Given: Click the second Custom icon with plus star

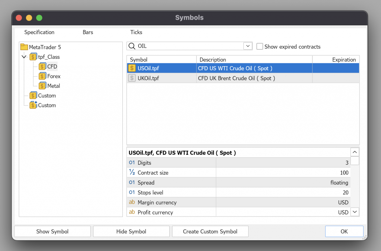Looking at the screenshot, I should click(x=33, y=105).
